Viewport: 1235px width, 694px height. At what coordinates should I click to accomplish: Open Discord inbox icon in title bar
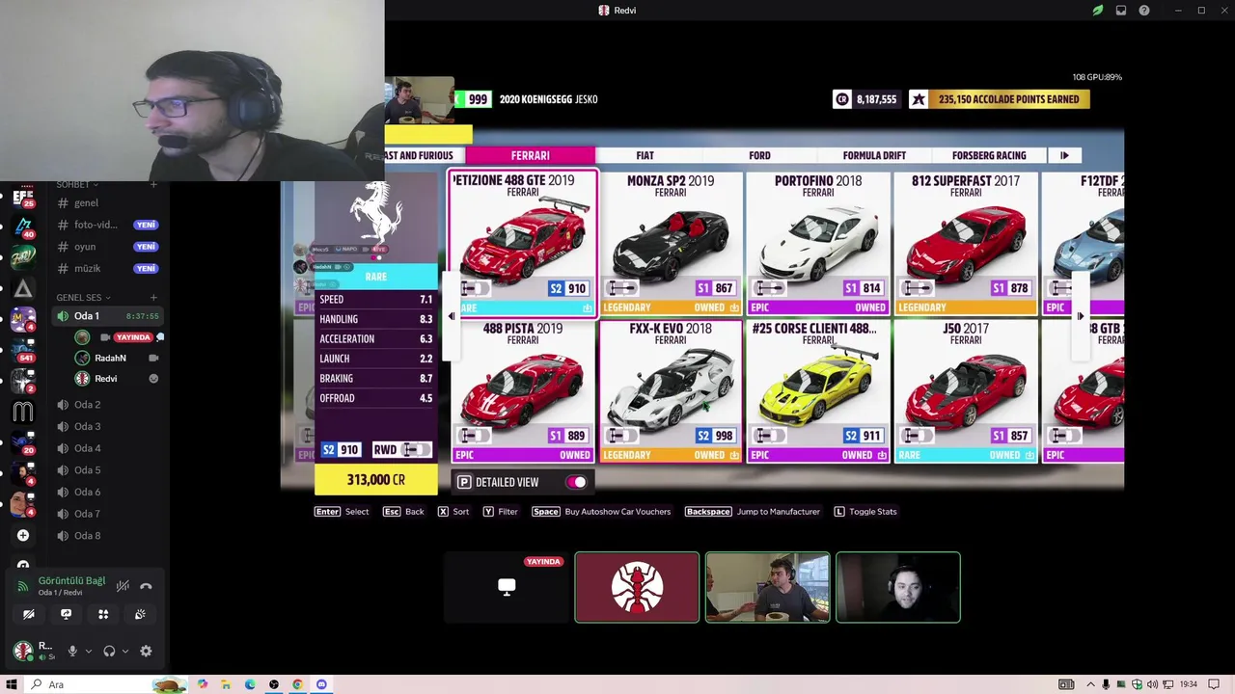pos(1121,11)
